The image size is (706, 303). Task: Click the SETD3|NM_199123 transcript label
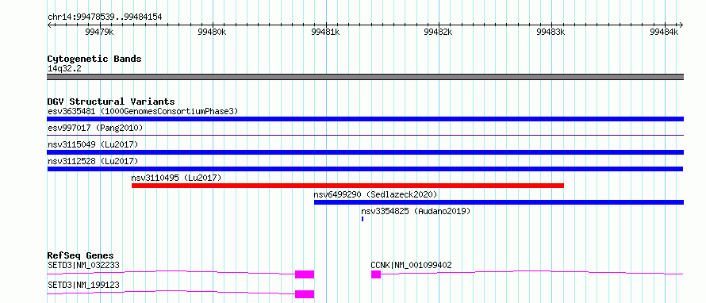click(x=83, y=285)
